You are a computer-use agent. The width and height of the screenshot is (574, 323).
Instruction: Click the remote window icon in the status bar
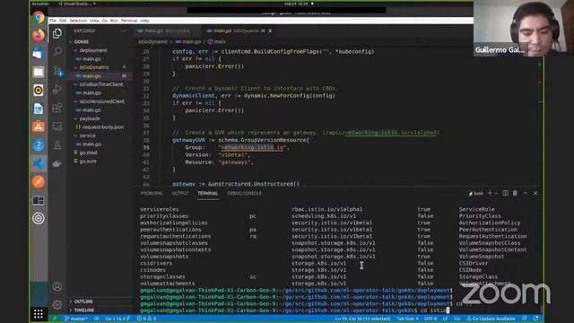pyautogui.click(x=55, y=319)
